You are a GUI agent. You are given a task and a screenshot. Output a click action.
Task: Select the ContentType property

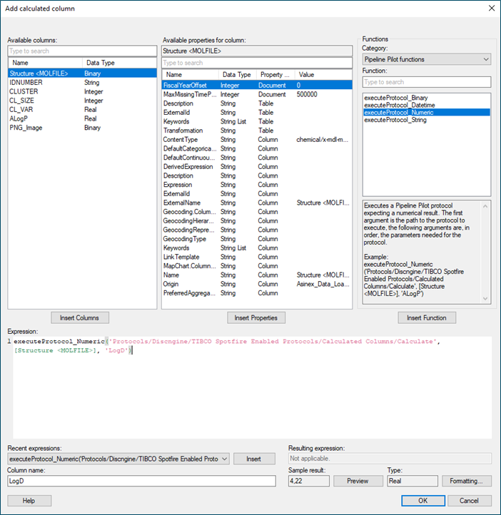tap(257, 140)
